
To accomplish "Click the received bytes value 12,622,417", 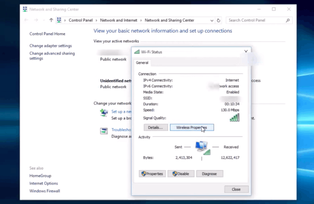I will pyautogui.click(x=230, y=158).
